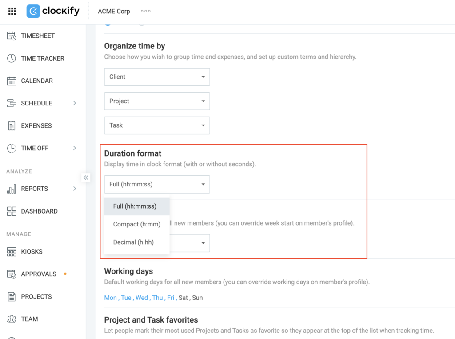Open Approvals page

pos(39,274)
